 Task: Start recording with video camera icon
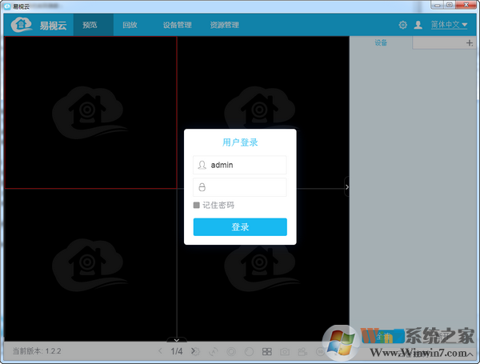tap(302, 352)
